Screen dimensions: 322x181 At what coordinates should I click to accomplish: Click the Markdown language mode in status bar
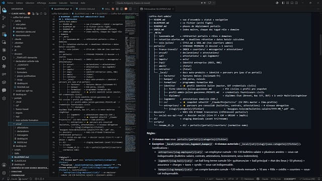click(x=249, y=179)
